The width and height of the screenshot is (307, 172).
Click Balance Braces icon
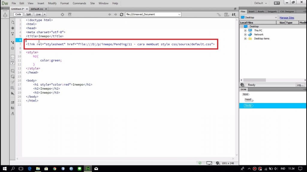click(13, 48)
